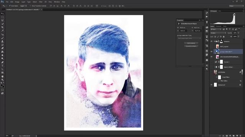
Task: Open the Actions panel play icon
Action: pyautogui.click(x=207, y=17)
